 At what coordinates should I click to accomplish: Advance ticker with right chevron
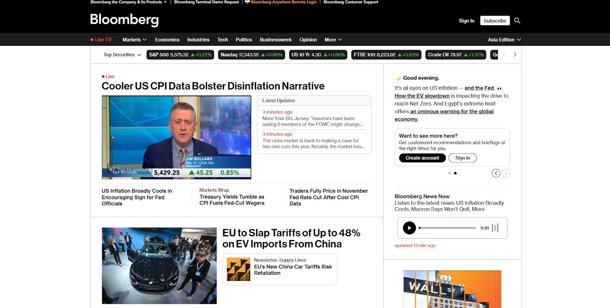515,55
